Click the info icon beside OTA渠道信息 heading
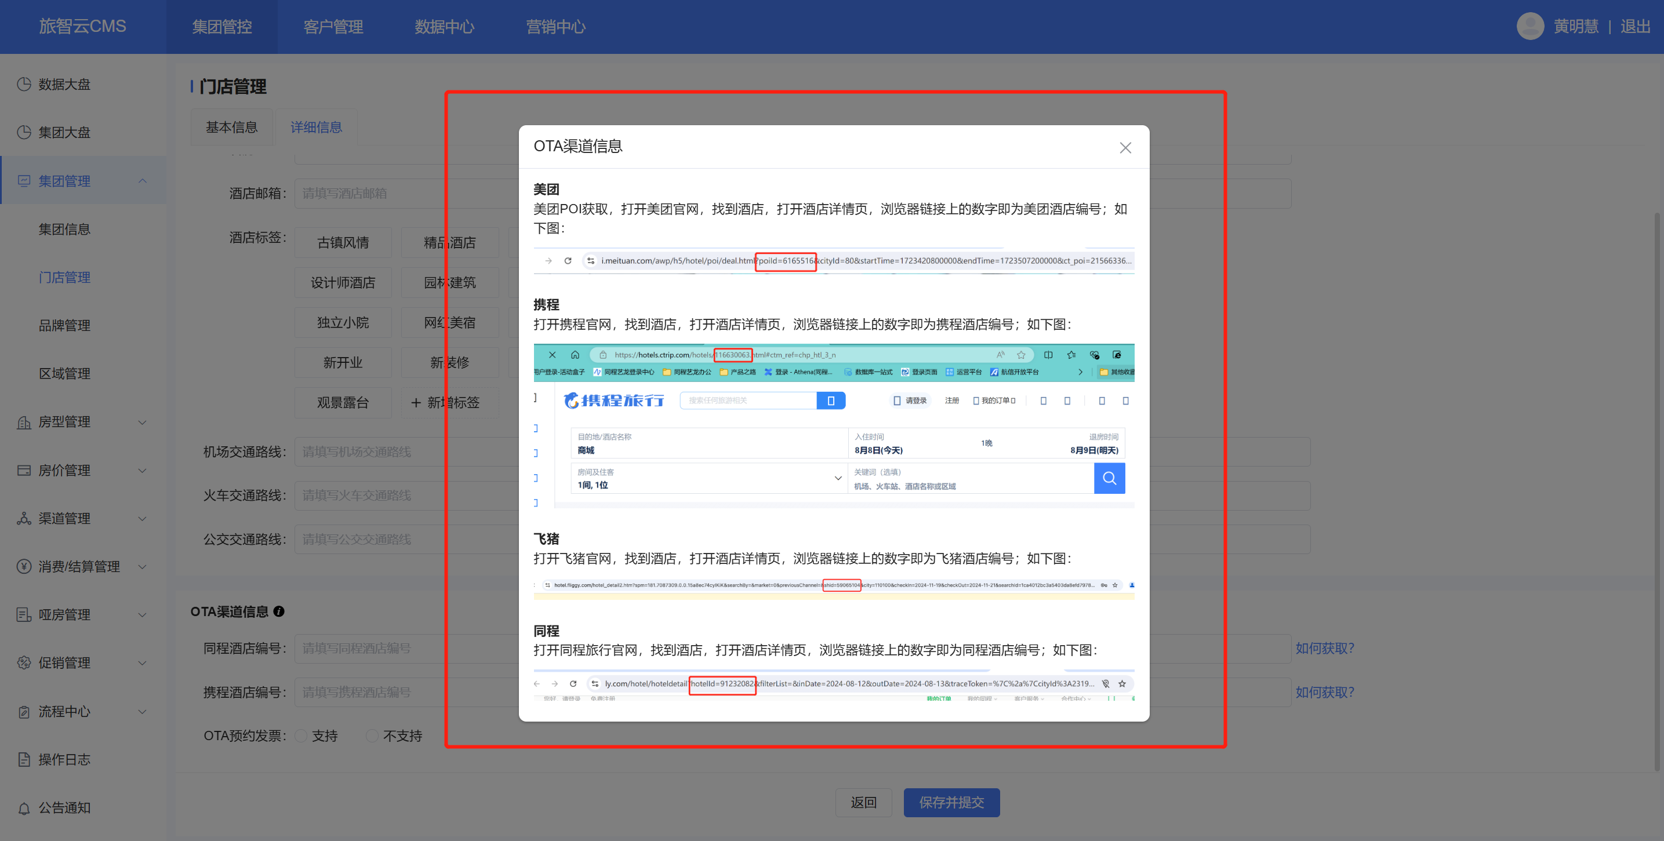The image size is (1664, 841). click(279, 611)
